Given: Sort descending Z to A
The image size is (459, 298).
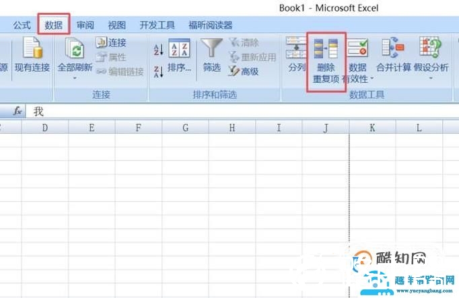Looking at the screenshot, I should pos(158,72).
